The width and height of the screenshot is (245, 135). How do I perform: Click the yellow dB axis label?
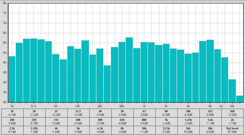tap(4, 106)
